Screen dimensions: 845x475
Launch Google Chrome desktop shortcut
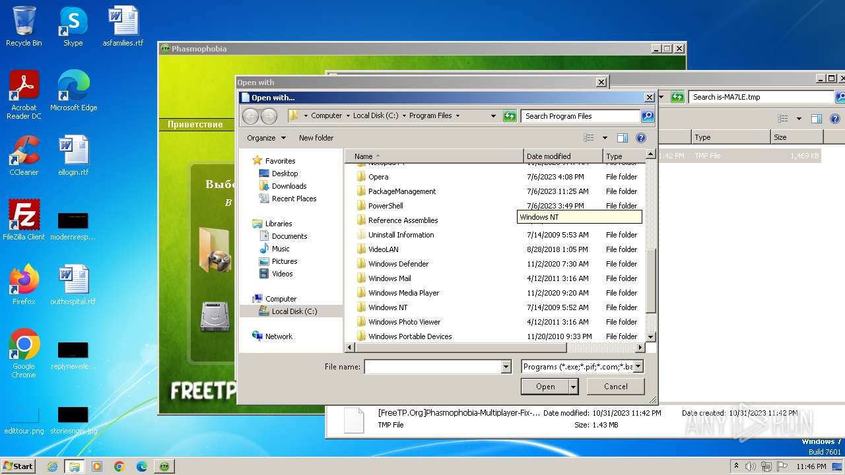point(24,354)
